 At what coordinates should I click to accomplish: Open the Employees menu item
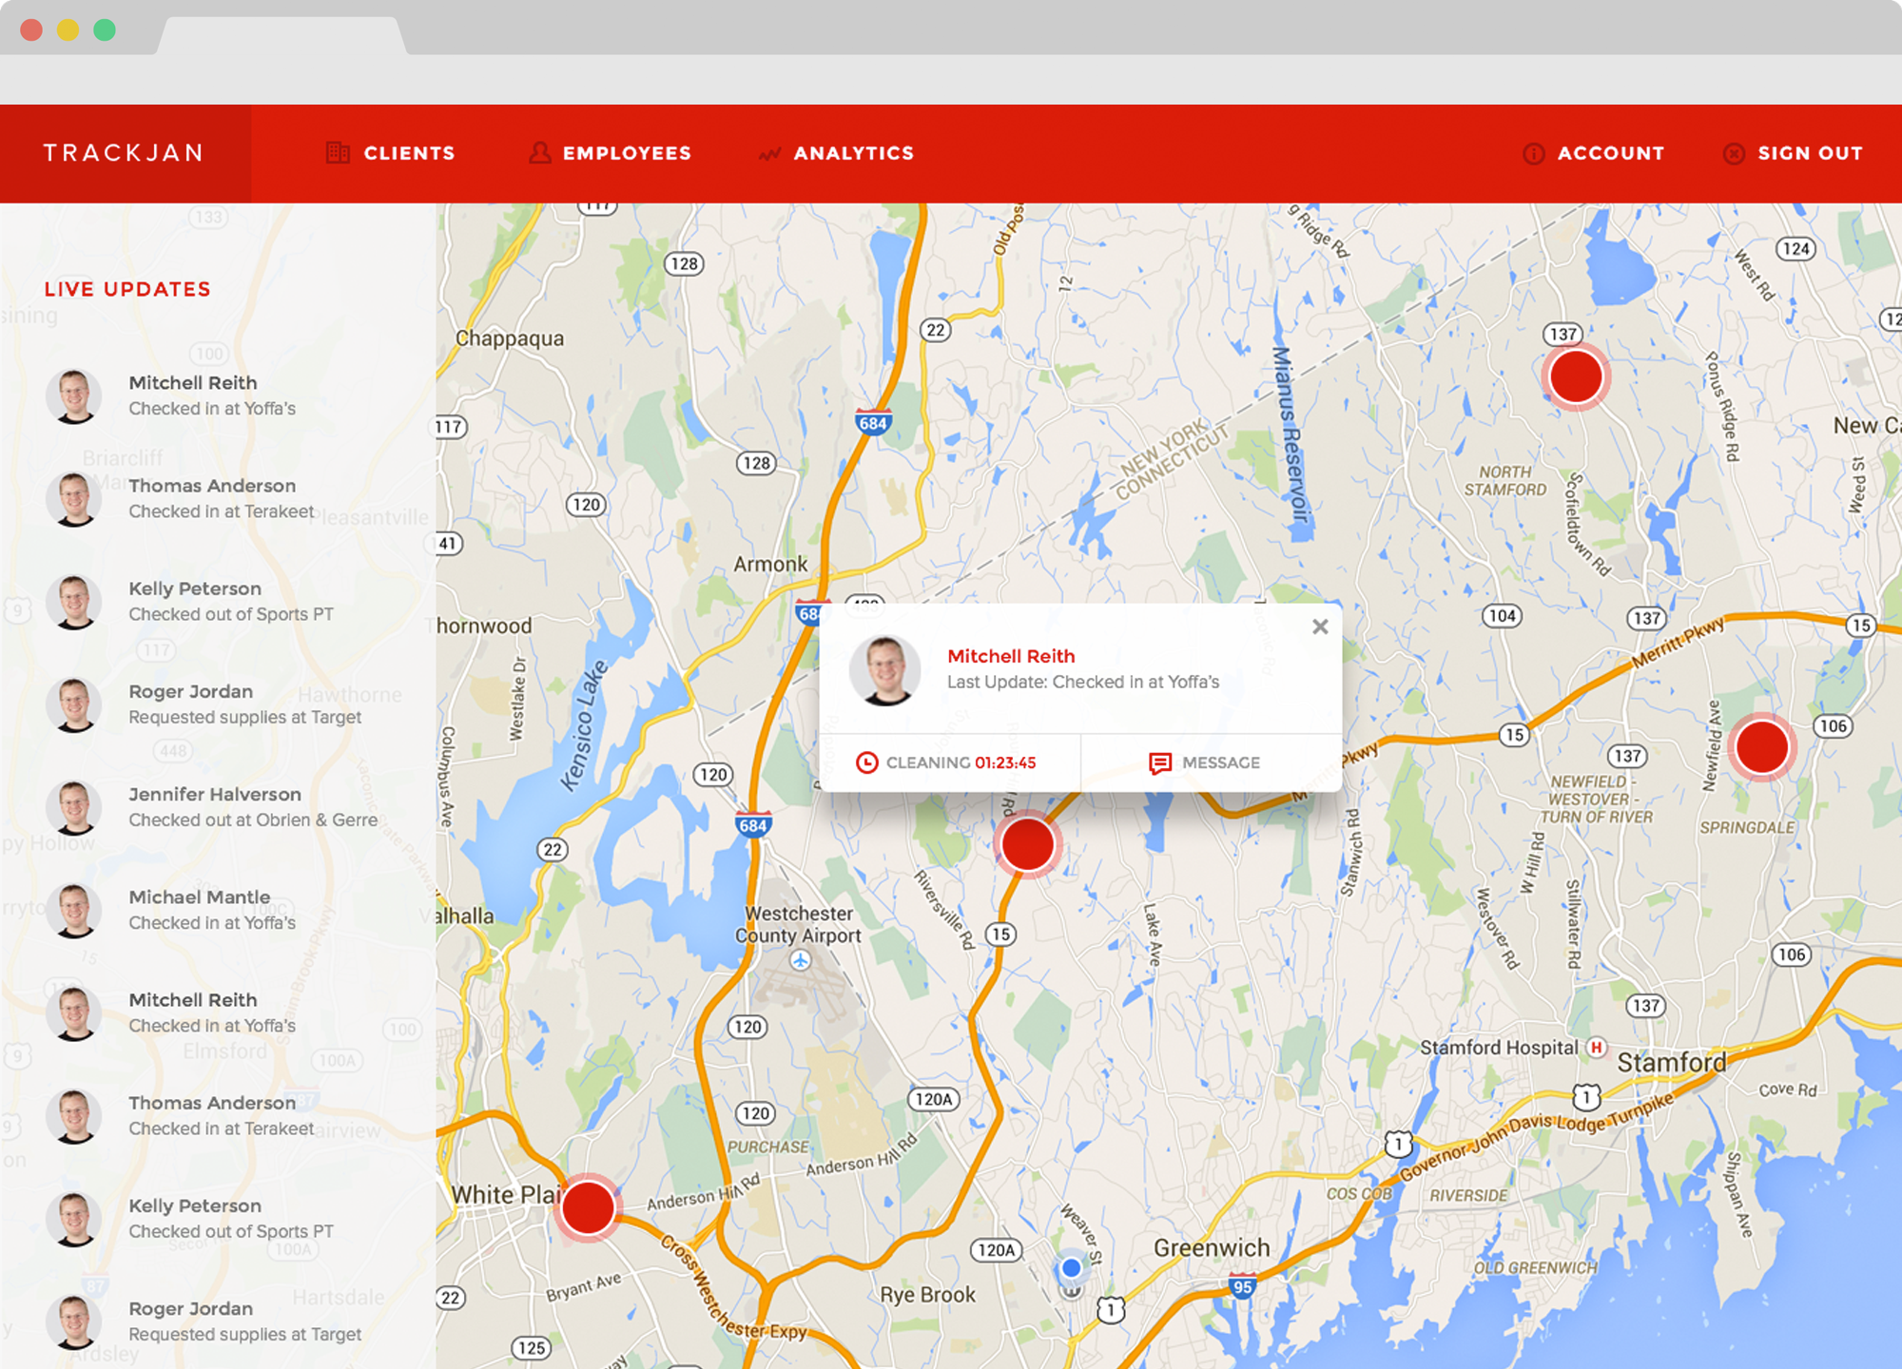point(626,153)
